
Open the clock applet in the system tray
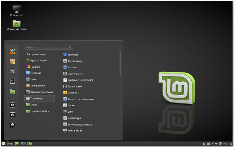click(x=226, y=144)
